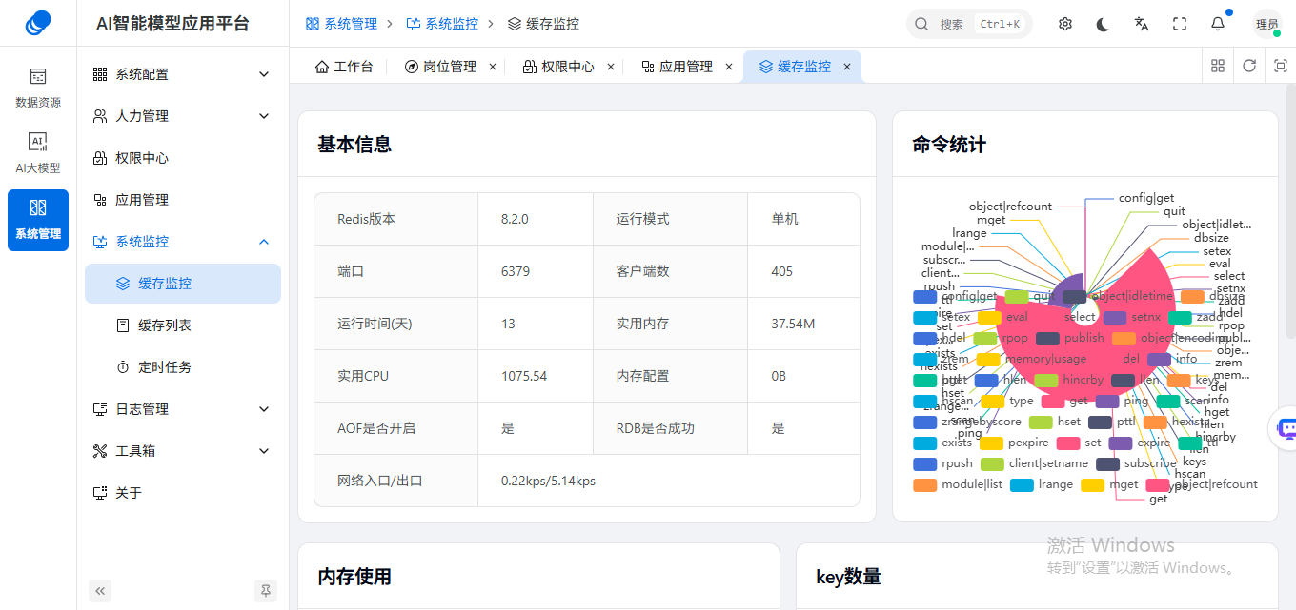Viewport: 1296px width, 610px height.
Task: Open 缓存监控 in the sidebar
Action: (183, 284)
